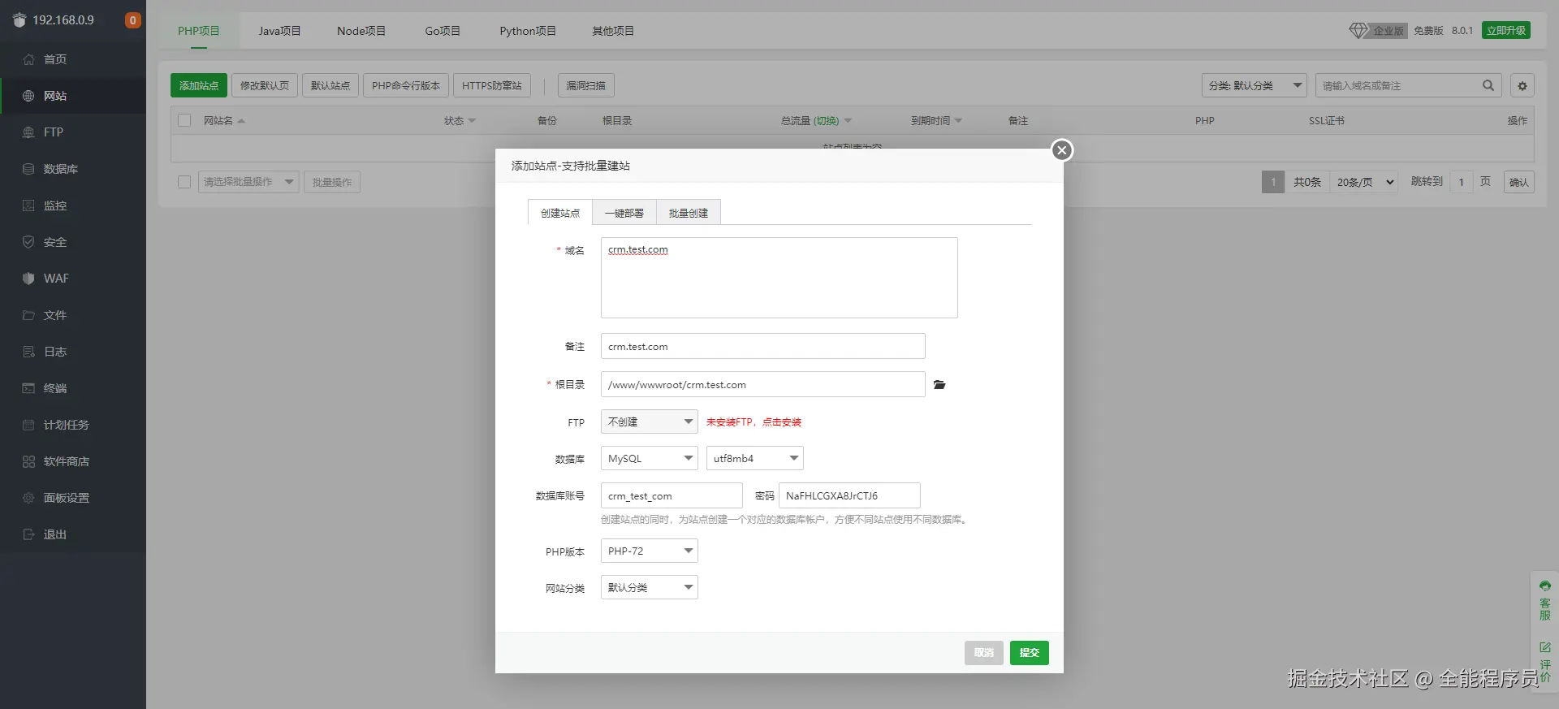Open the FTP sidebar item
The width and height of the screenshot is (1559, 709).
point(73,132)
